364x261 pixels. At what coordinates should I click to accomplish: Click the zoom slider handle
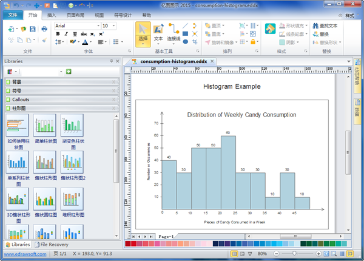(294, 253)
